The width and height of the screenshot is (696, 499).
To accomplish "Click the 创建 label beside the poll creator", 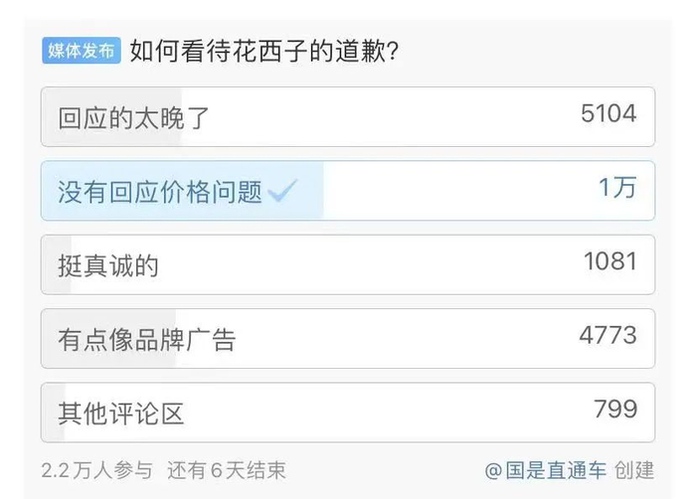I will pyautogui.click(x=634, y=470).
